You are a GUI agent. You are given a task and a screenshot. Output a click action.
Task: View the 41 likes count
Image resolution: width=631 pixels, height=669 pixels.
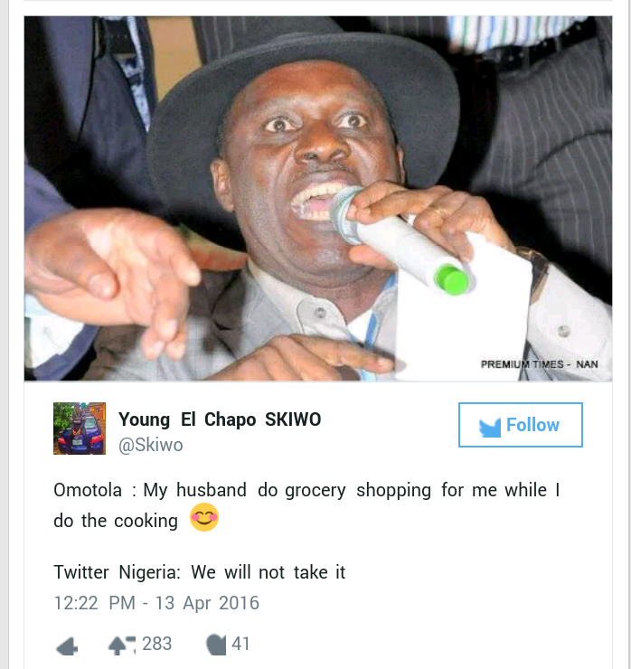[x=240, y=644]
